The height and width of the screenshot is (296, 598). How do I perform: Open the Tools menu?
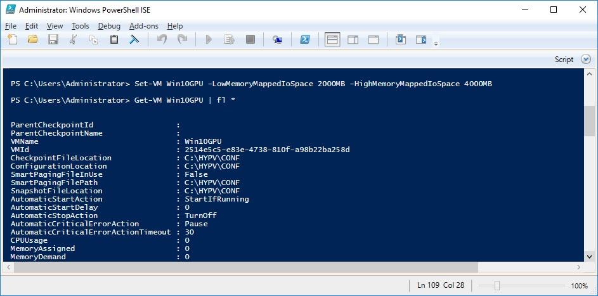pyautogui.click(x=80, y=26)
